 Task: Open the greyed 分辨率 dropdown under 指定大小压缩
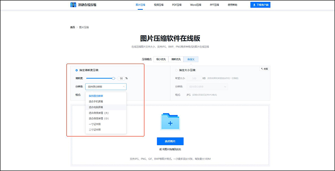click(x=207, y=87)
